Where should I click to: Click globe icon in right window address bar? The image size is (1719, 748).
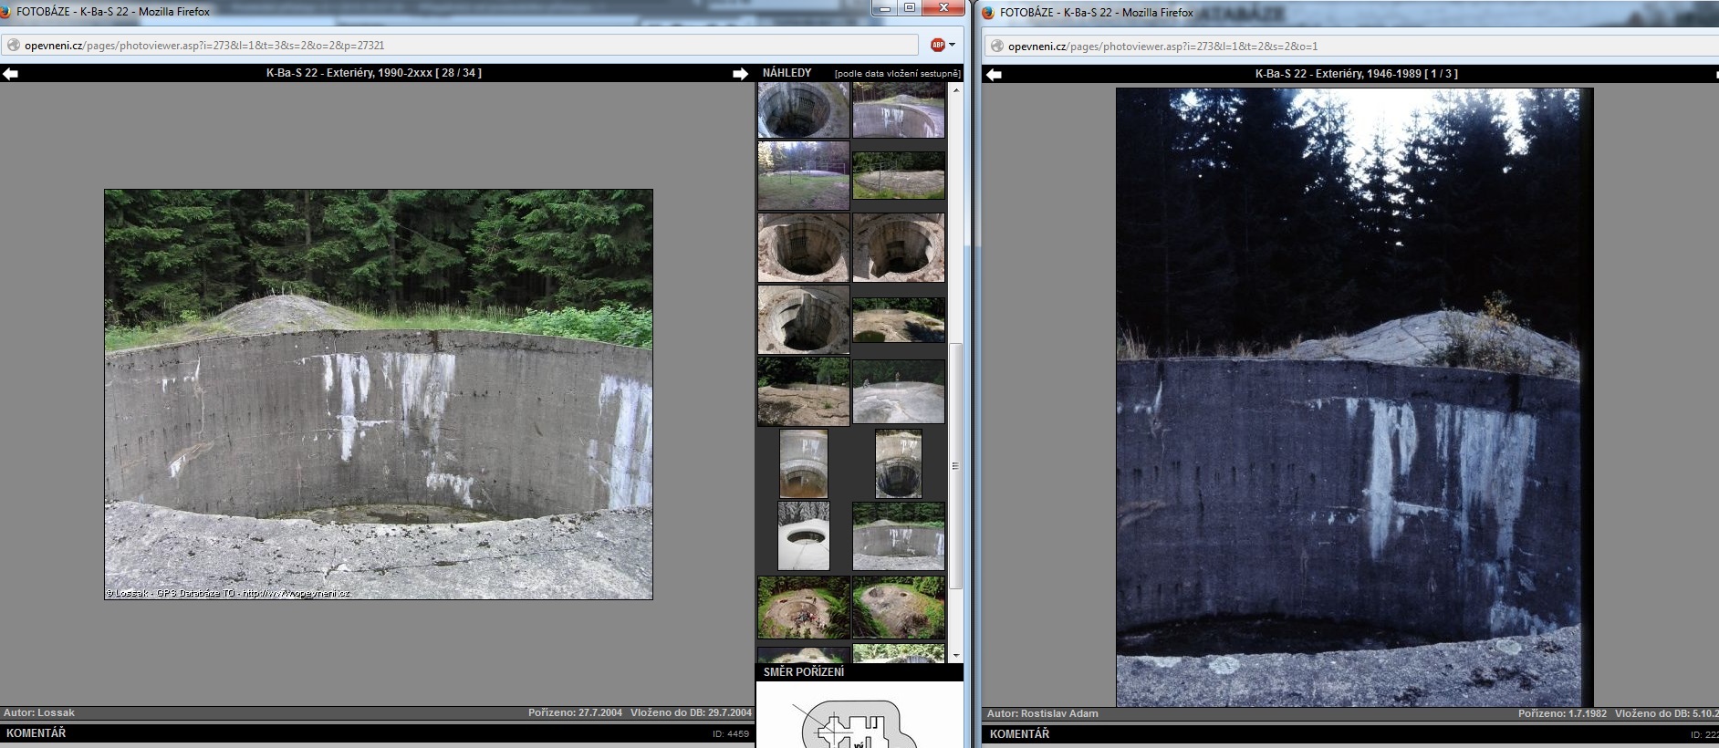pyautogui.click(x=997, y=47)
